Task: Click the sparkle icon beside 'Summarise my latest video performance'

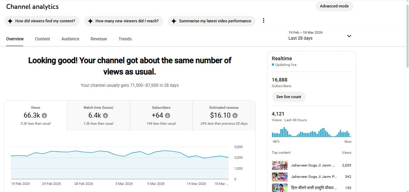Action: click(174, 21)
